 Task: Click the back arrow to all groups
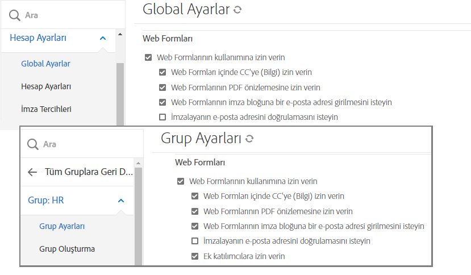click(32, 172)
